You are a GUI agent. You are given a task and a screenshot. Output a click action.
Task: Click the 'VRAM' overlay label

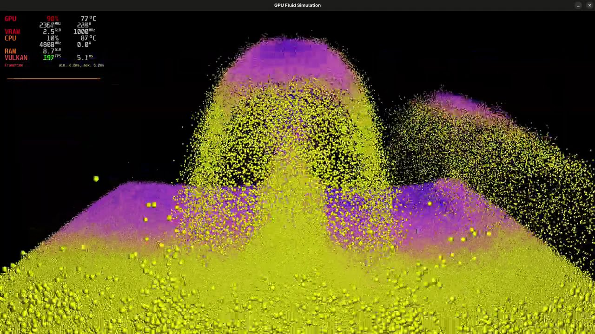click(13, 32)
